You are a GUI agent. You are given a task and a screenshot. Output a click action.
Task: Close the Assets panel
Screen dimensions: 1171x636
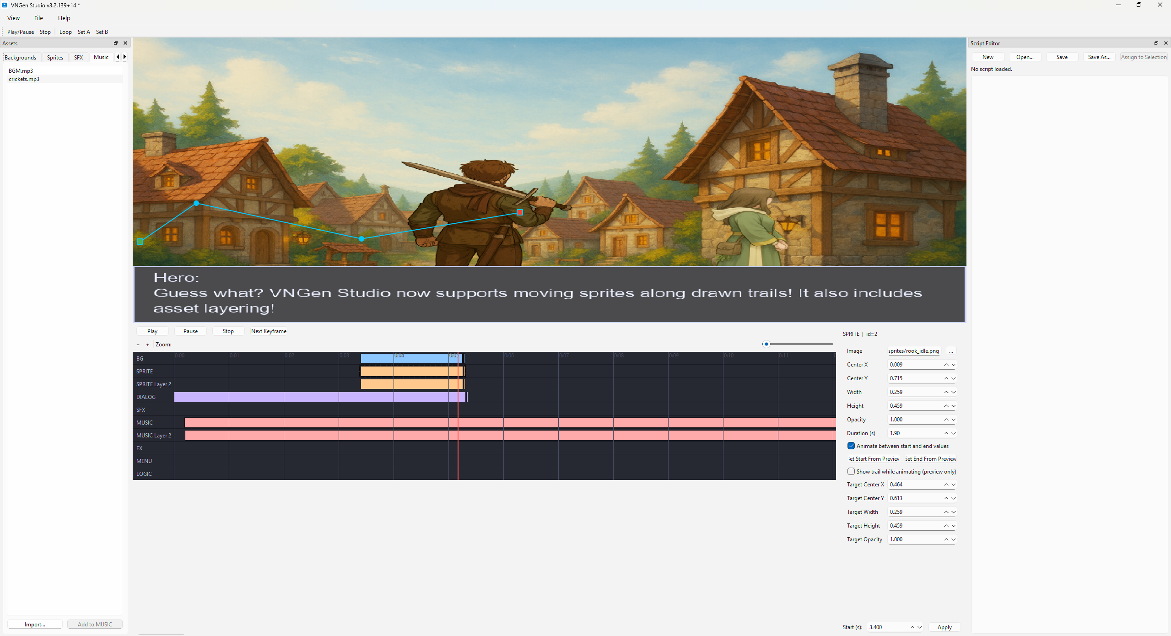125,43
